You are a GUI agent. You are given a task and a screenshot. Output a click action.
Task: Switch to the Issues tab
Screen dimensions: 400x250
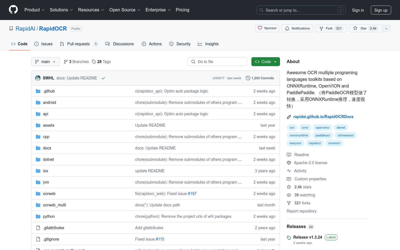43,44
